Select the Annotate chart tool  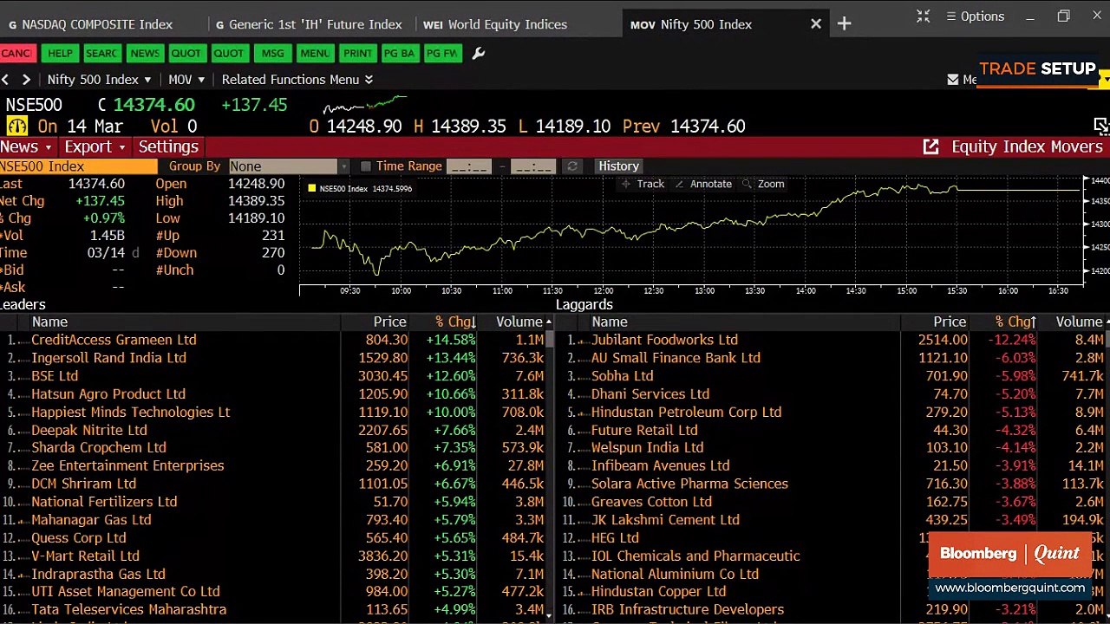coord(703,184)
